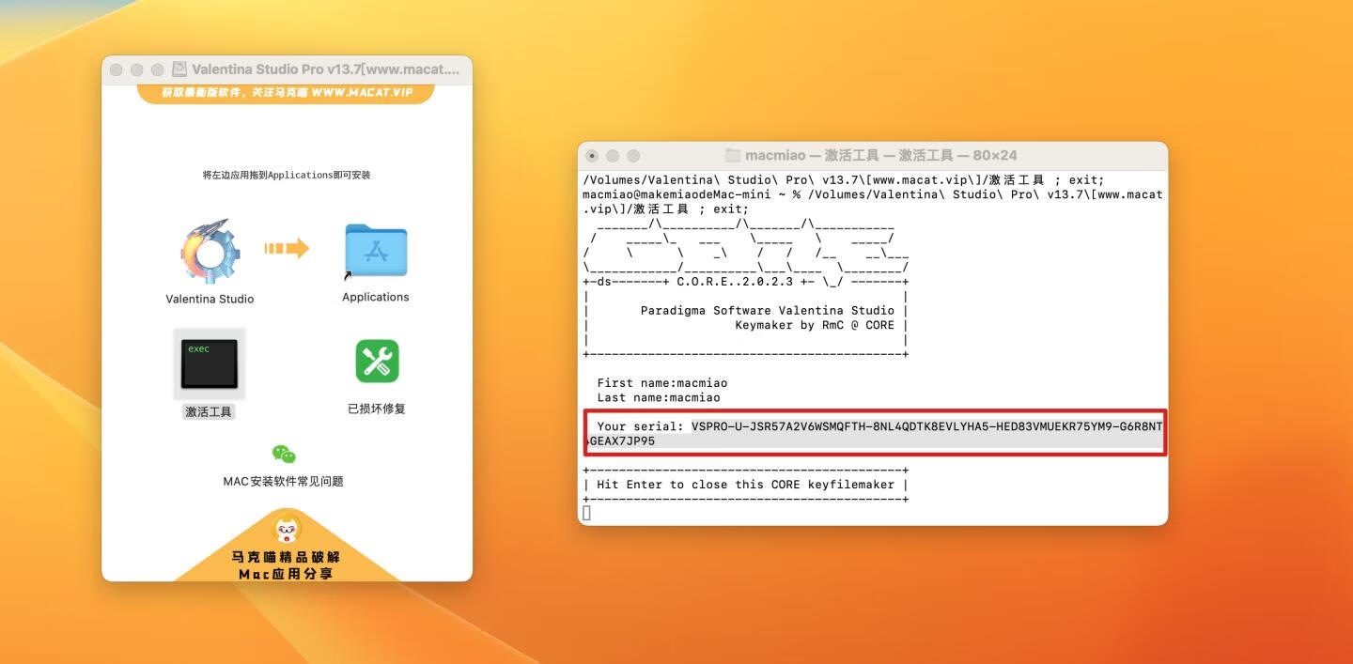Click the folder icon in Terminal title bar
The height and width of the screenshot is (664, 1353).
click(x=733, y=155)
